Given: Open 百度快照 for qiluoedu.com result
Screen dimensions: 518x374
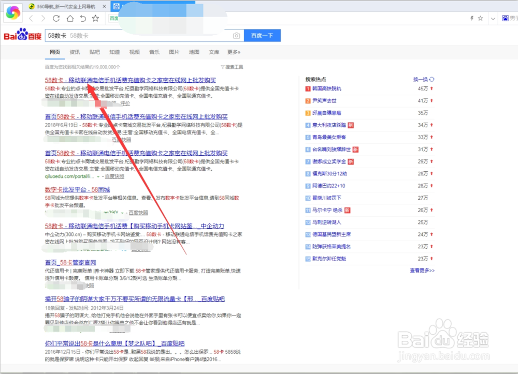Looking at the screenshot, I should [x=114, y=176].
